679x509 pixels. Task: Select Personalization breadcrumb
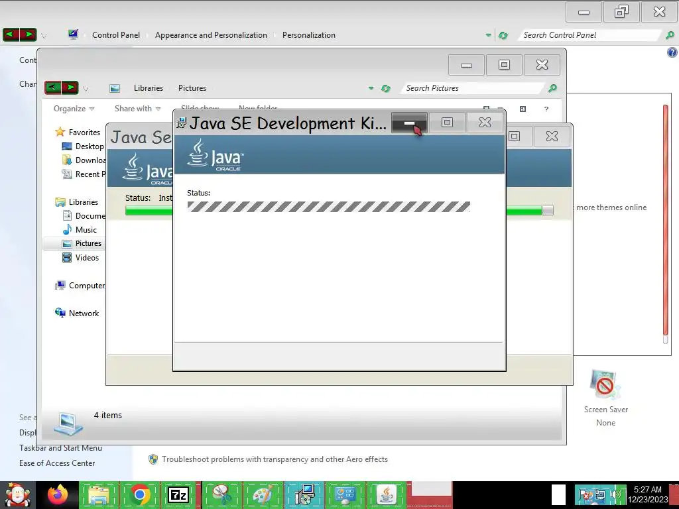[x=309, y=35]
